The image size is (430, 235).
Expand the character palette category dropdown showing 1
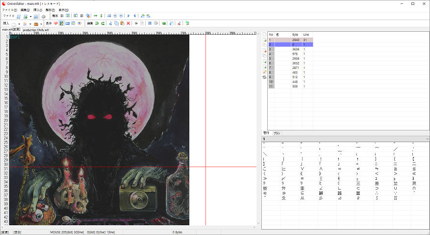tap(427, 139)
